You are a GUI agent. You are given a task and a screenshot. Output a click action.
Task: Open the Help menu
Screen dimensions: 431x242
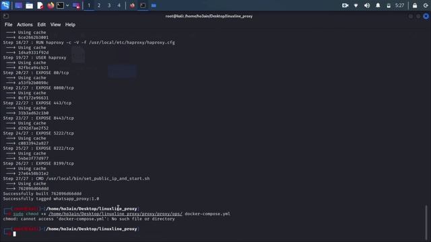(70, 24)
